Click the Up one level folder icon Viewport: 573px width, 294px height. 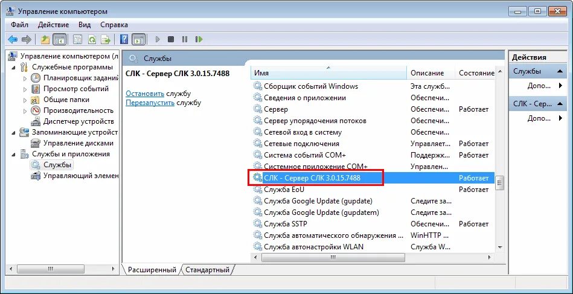(x=45, y=39)
